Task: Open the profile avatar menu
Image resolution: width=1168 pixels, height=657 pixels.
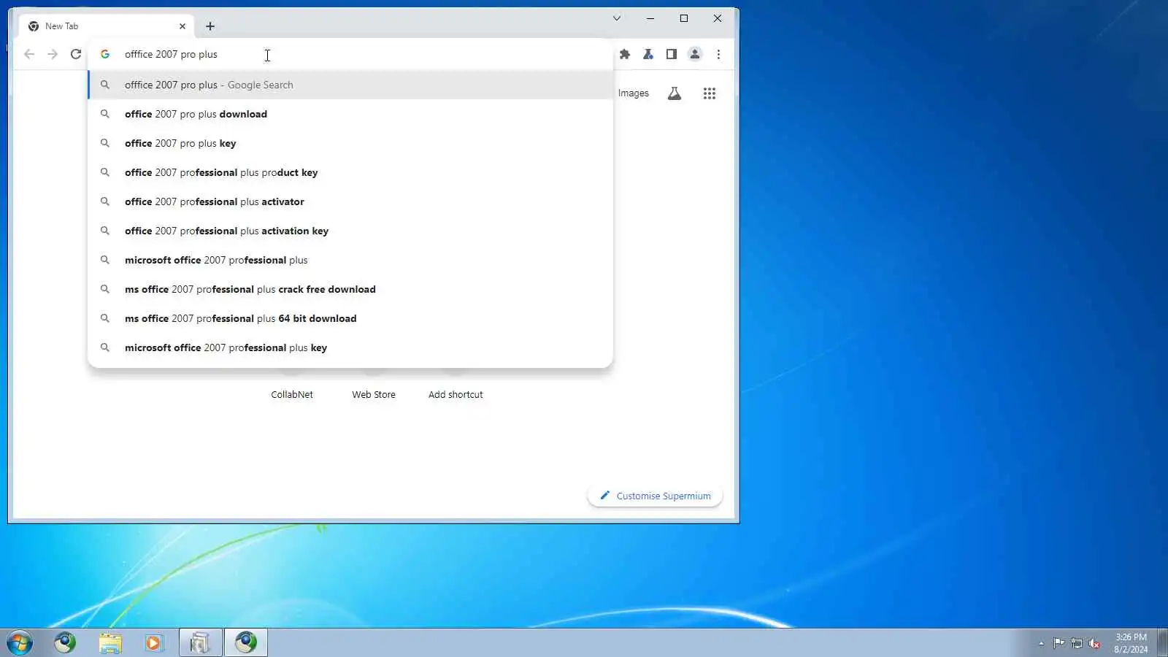Action: [x=695, y=54]
